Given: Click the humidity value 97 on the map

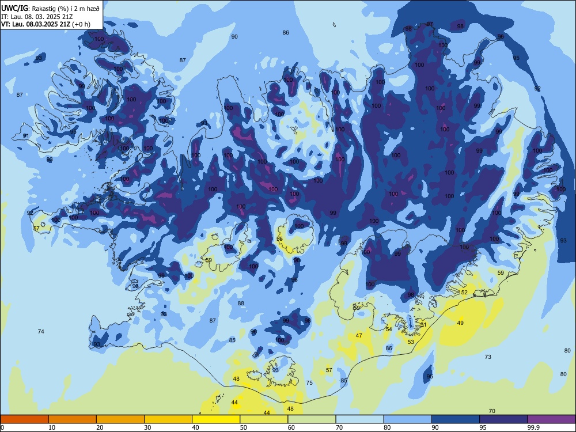Looking at the screenshot, I should coord(430,24).
